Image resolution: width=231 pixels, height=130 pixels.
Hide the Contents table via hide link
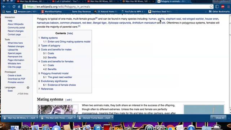coord(70,34)
